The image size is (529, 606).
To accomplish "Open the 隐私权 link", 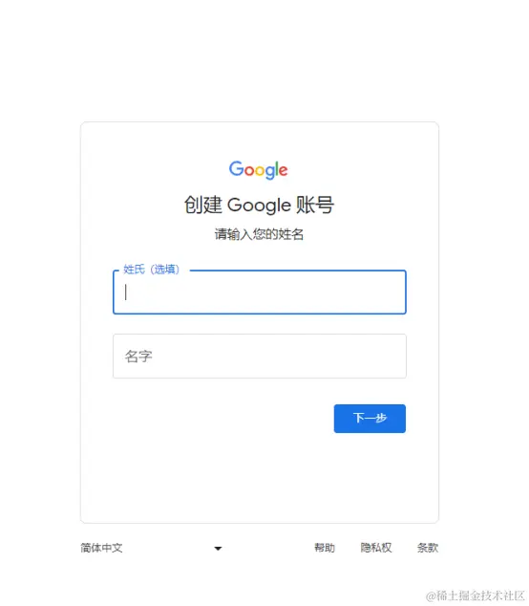I will (375, 548).
